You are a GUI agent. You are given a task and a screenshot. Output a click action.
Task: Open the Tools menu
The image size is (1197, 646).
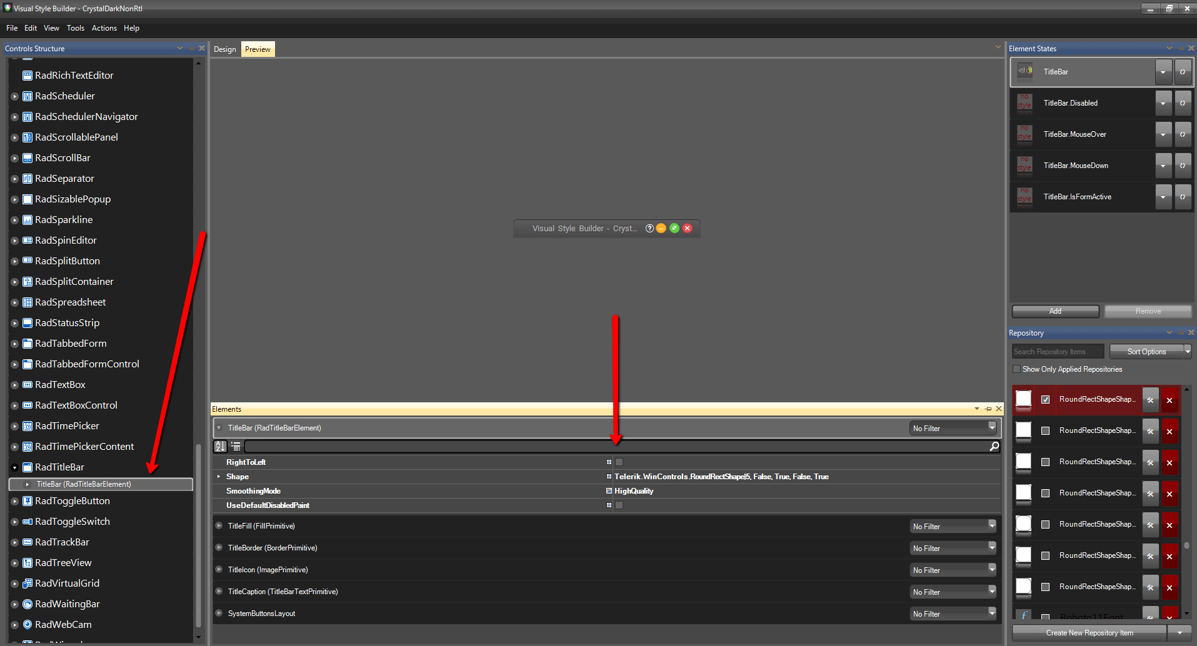pos(76,28)
